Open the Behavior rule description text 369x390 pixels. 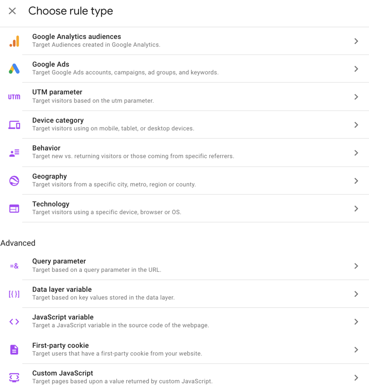[133, 156]
